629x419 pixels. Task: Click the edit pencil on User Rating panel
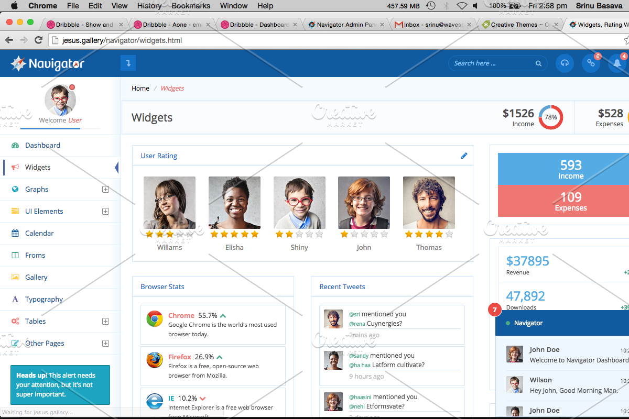463,155
